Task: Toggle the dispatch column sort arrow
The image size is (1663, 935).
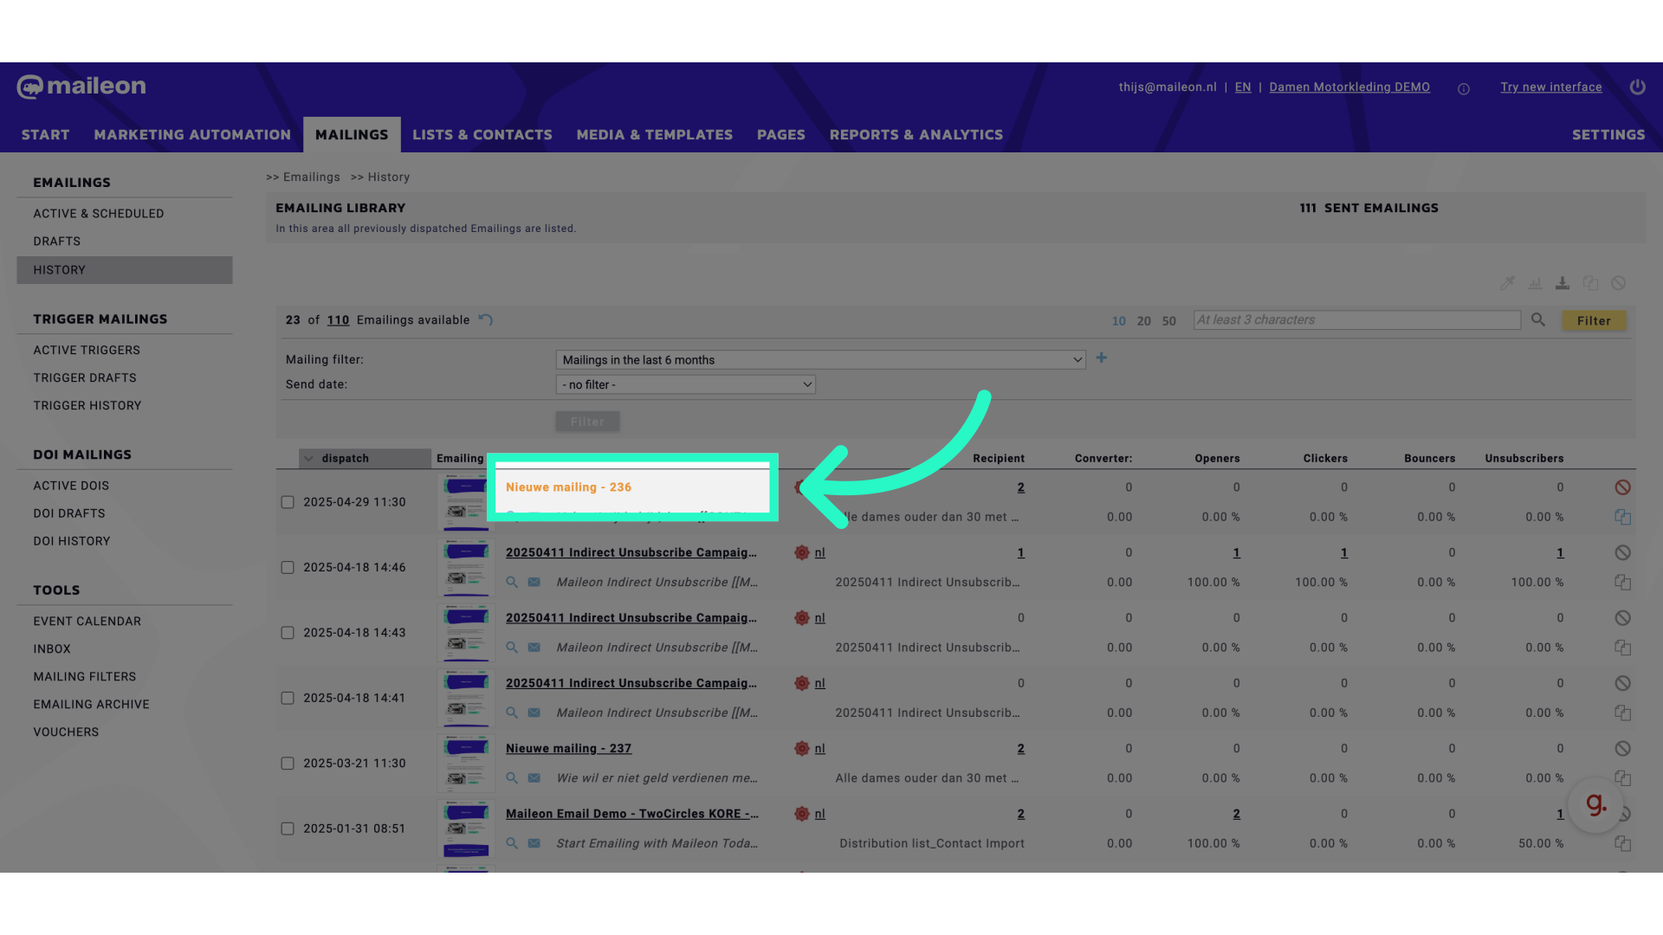Action: [x=309, y=459]
